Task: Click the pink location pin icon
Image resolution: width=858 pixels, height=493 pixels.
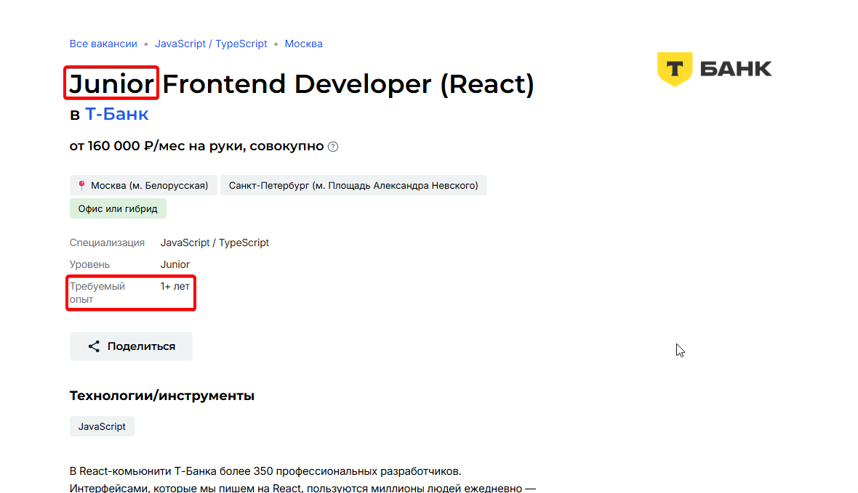Action: pos(81,185)
